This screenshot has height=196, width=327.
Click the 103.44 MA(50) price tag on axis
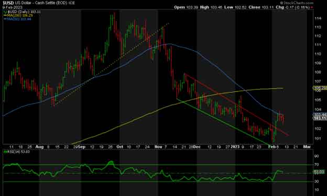click(320, 114)
